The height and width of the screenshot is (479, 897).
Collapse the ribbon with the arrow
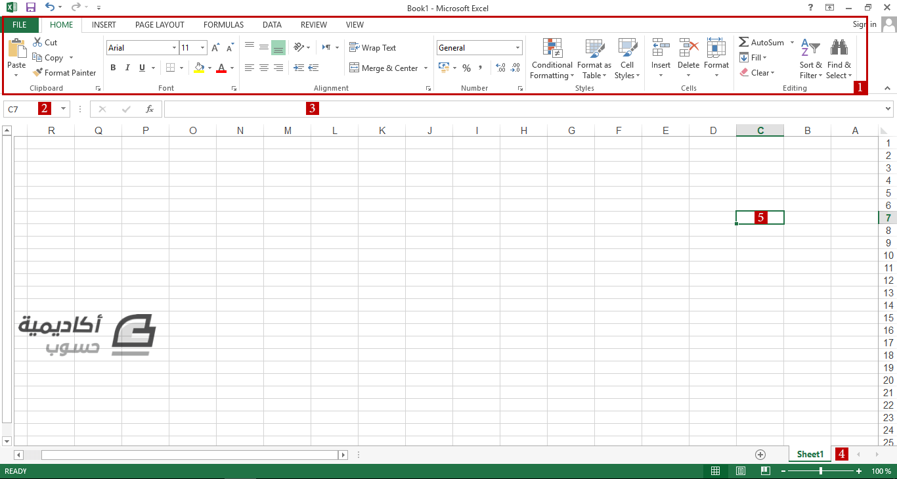point(887,88)
